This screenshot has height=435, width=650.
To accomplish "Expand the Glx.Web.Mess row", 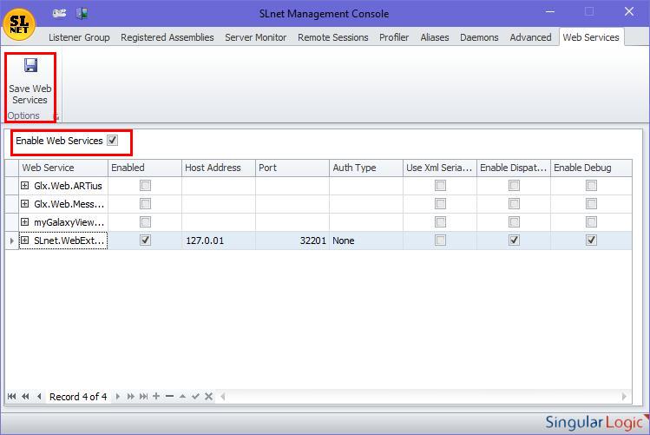I will pos(25,204).
